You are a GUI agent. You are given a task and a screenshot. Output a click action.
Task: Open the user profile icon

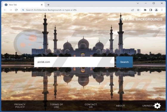(x=156, y=10)
